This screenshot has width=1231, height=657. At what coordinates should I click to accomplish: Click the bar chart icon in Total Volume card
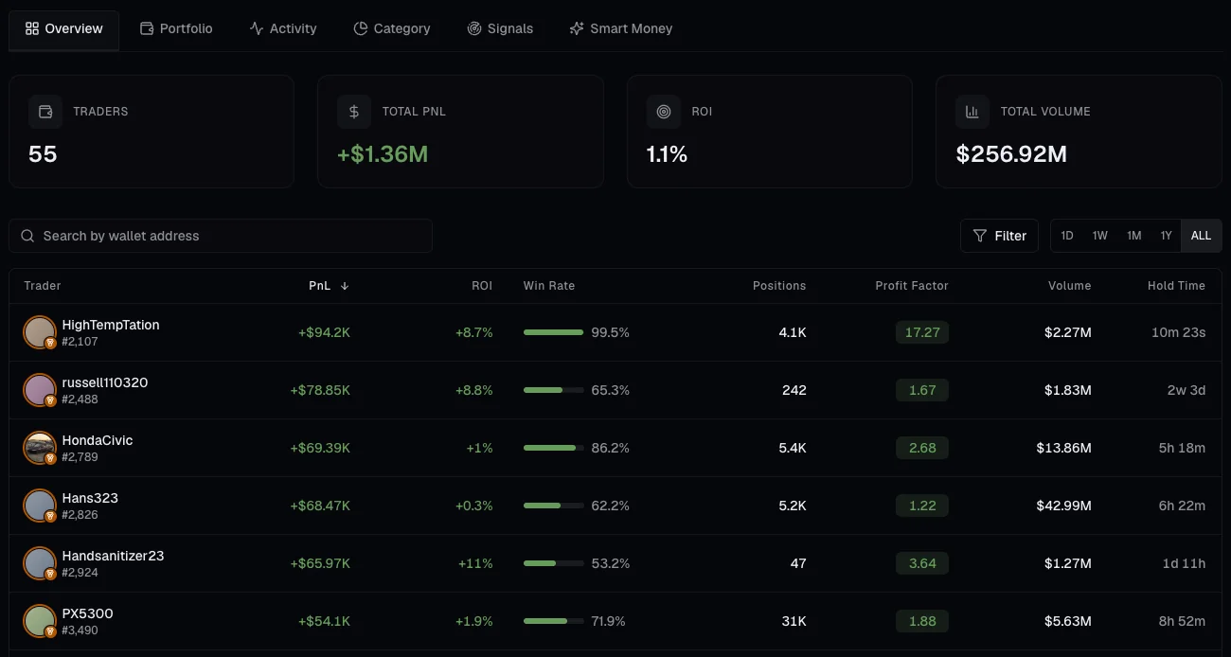tap(972, 112)
